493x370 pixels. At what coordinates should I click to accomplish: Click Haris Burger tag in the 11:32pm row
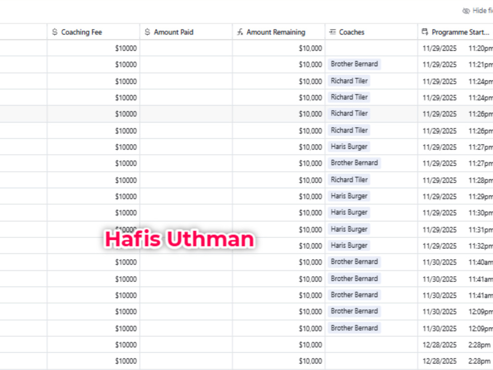click(349, 245)
